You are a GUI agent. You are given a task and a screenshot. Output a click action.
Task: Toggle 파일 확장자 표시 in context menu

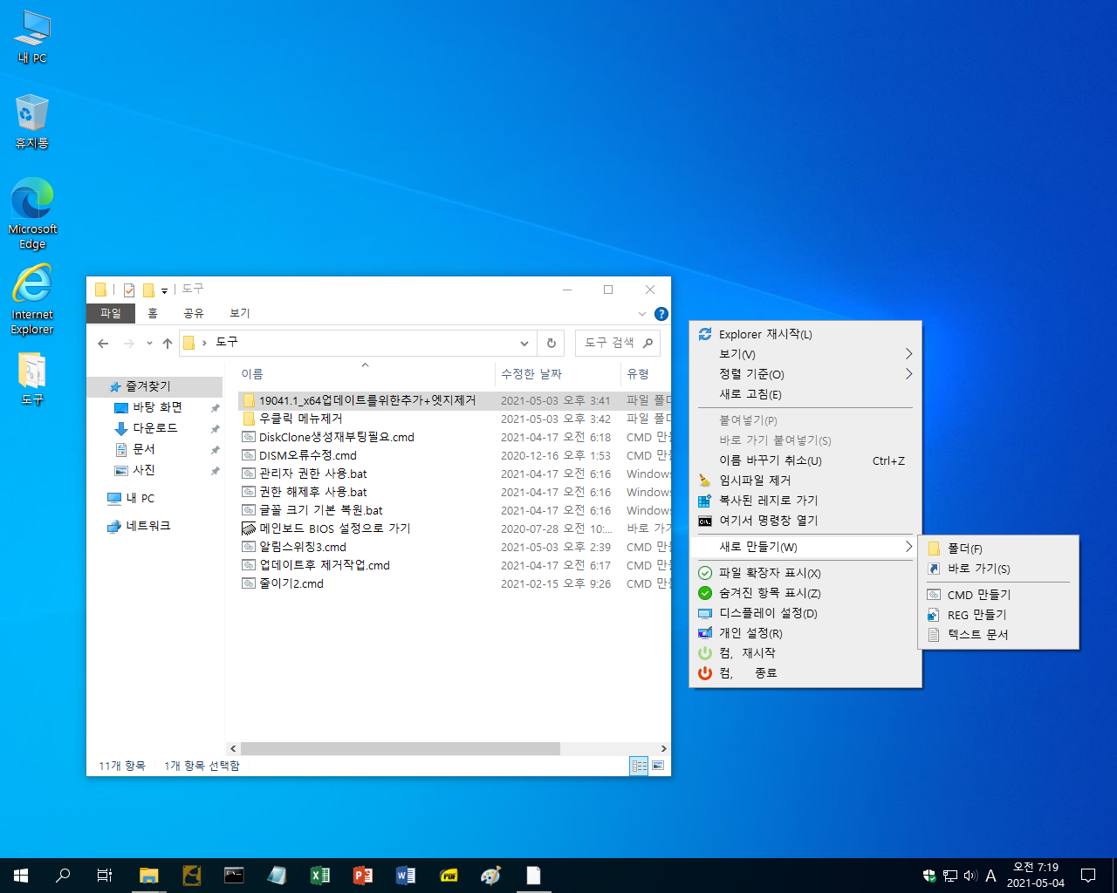[x=805, y=573]
